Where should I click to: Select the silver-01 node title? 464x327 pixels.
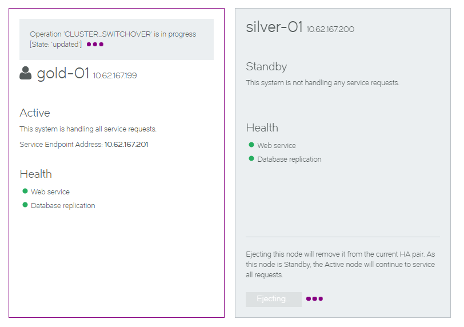274,27
